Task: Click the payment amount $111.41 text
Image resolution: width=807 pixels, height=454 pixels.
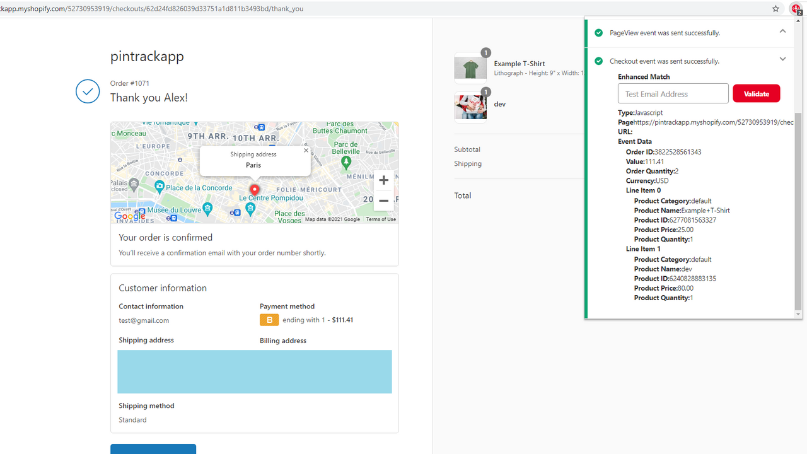Action: coord(342,320)
